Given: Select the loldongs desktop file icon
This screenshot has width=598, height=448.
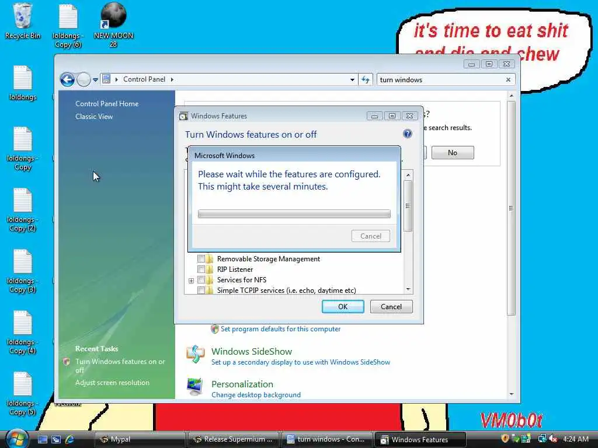Looking at the screenshot, I should pyautogui.click(x=23, y=83).
